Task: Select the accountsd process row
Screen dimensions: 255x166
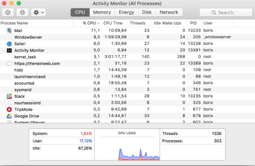Action: (x=127, y=83)
